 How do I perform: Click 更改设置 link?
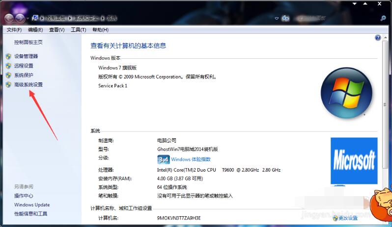click(x=348, y=218)
